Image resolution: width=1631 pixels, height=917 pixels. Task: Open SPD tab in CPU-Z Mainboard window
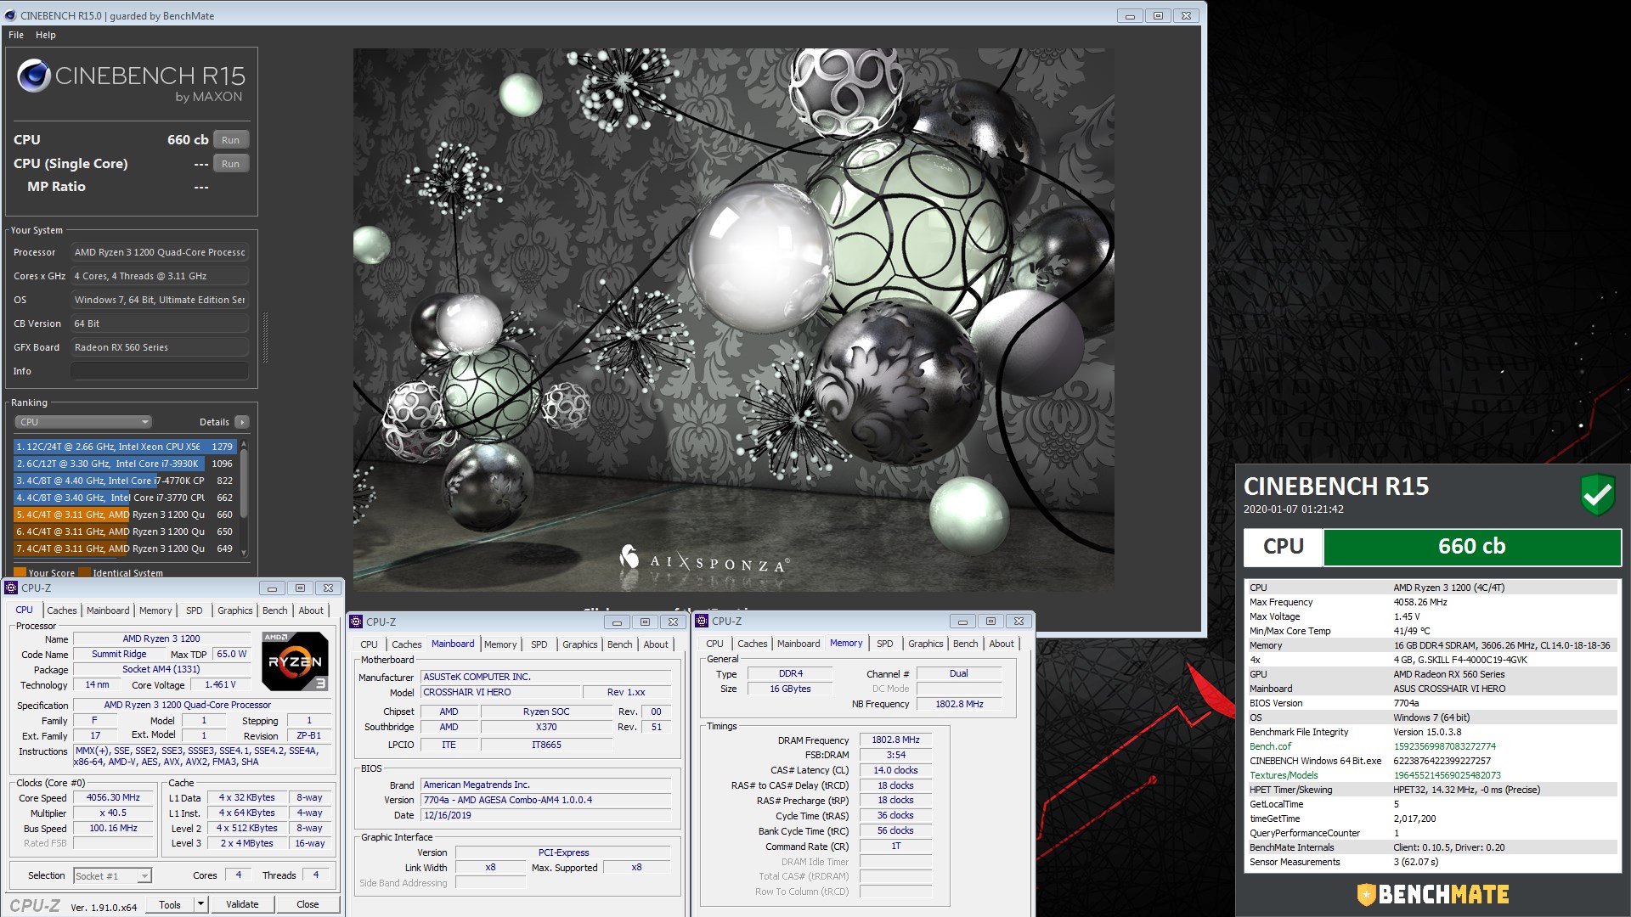(539, 644)
